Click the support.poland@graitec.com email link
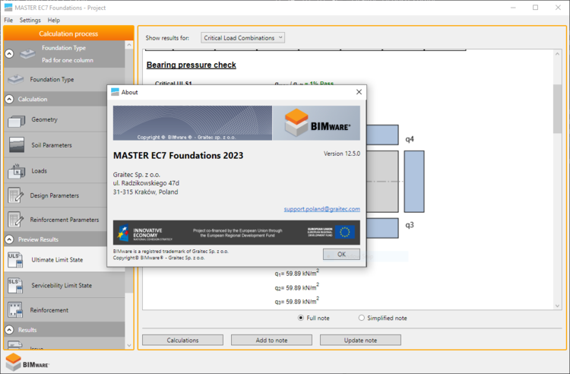The image size is (570, 374). point(321,208)
